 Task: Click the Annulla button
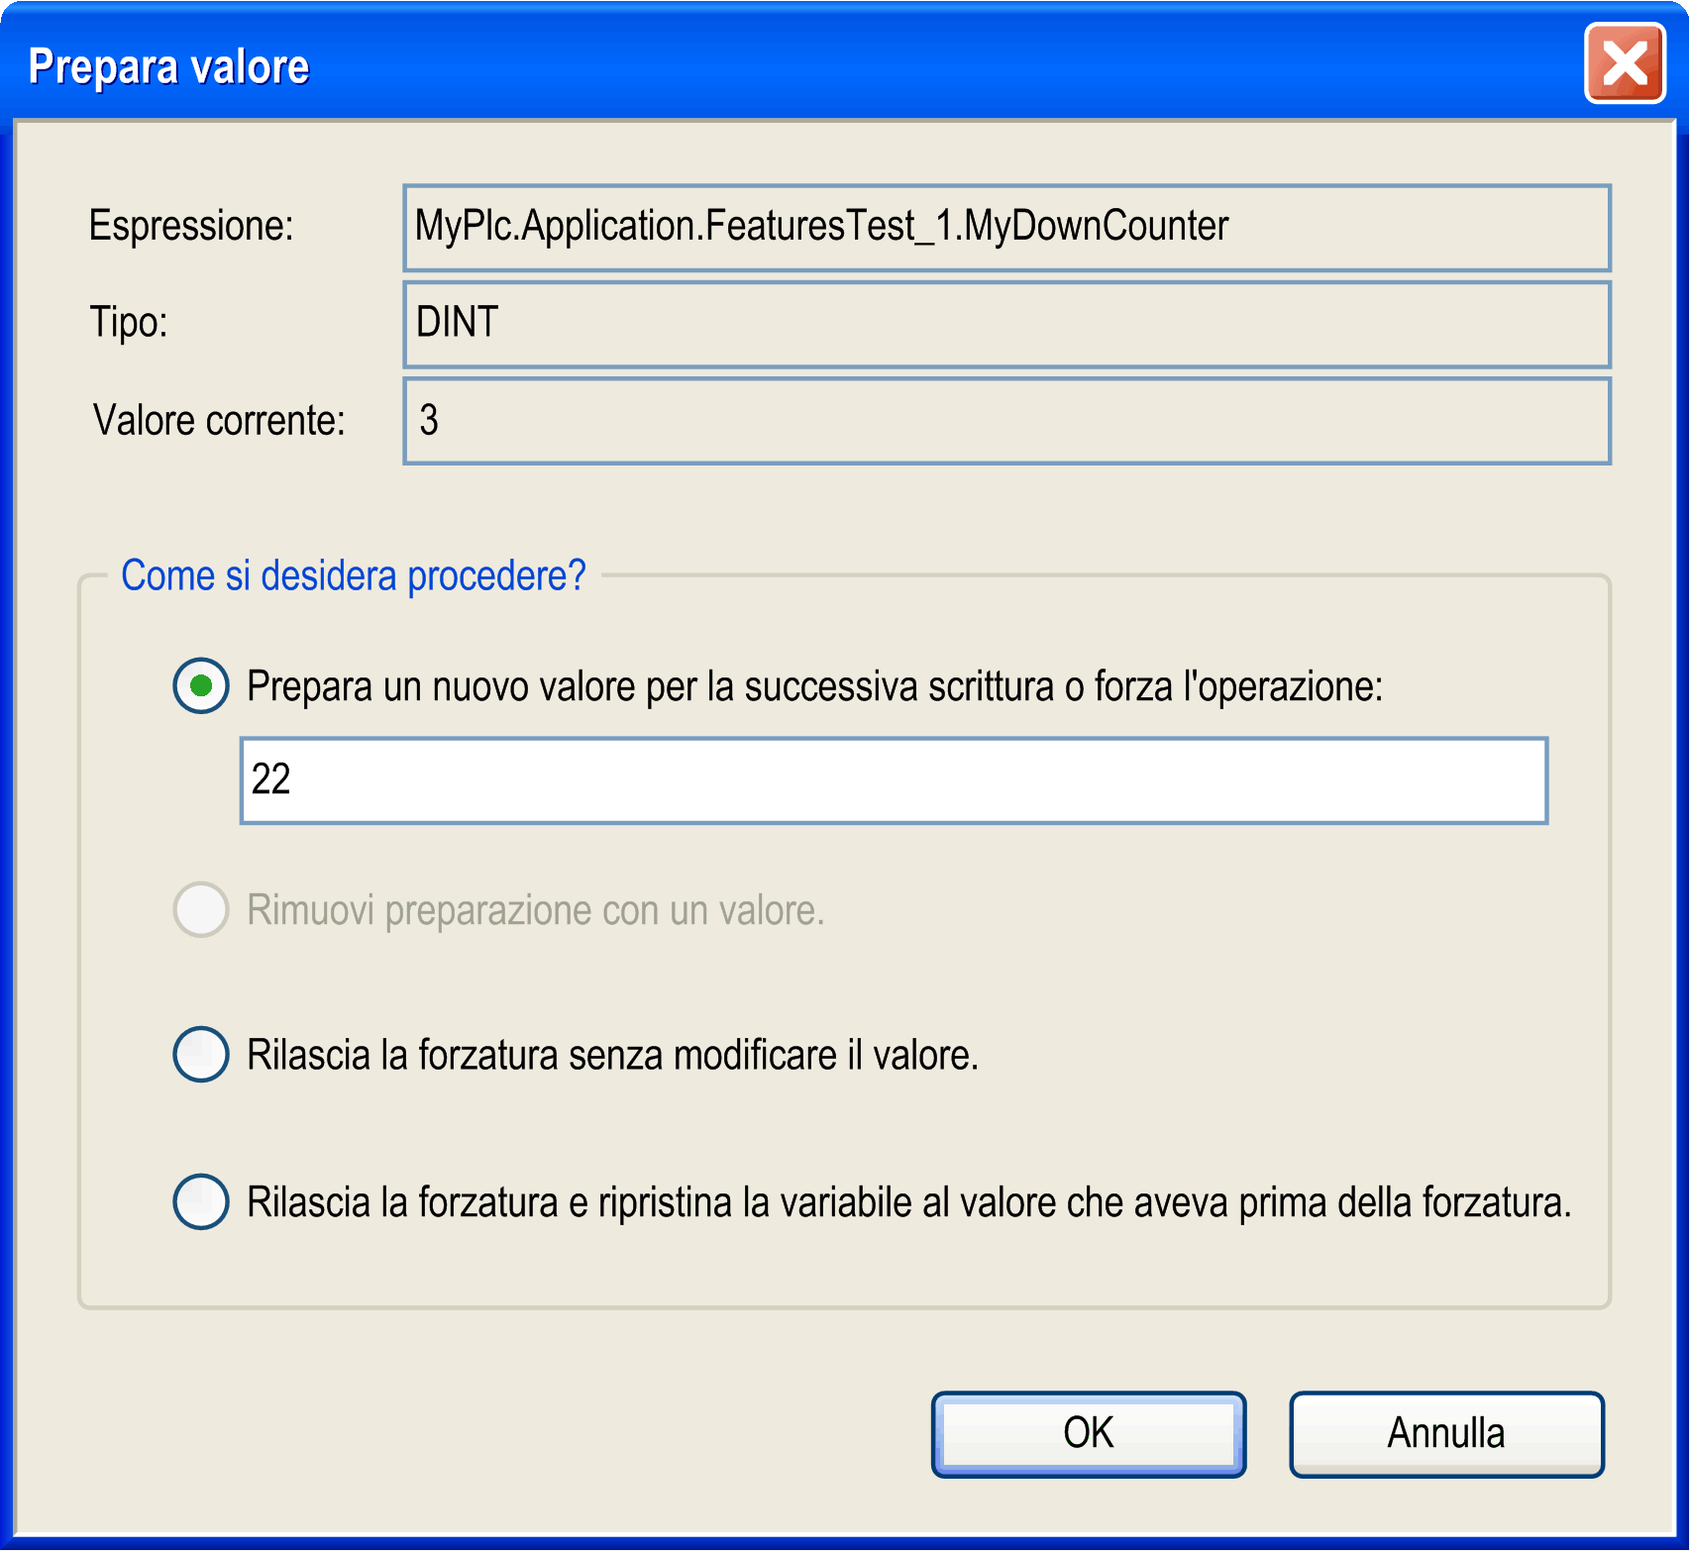(1445, 1434)
